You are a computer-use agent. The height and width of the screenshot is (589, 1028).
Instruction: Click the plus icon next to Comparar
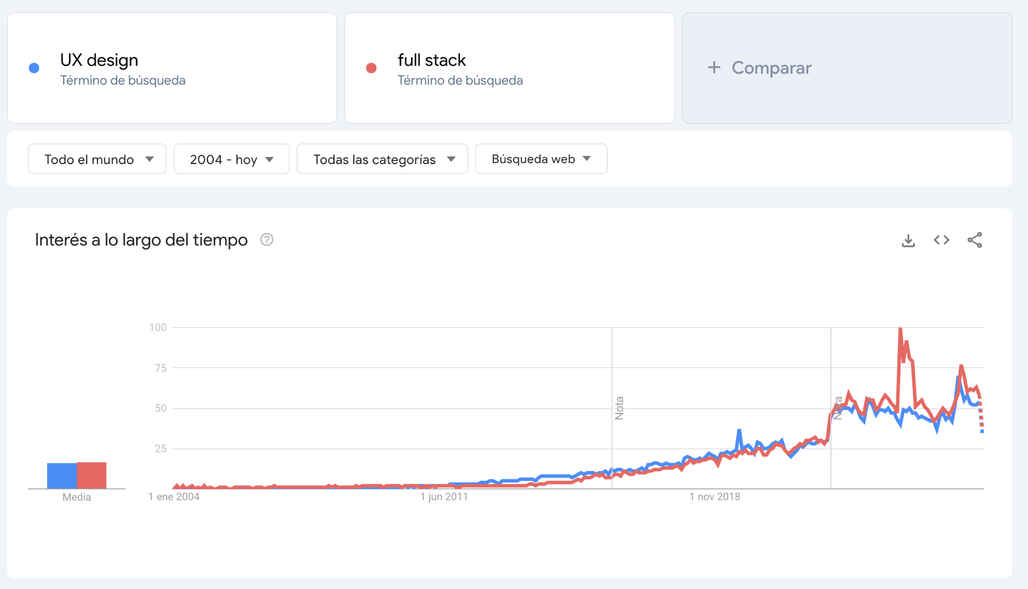pyautogui.click(x=714, y=68)
